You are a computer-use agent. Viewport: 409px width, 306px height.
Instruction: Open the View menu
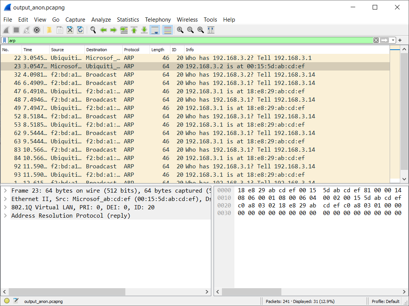pos(40,20)
